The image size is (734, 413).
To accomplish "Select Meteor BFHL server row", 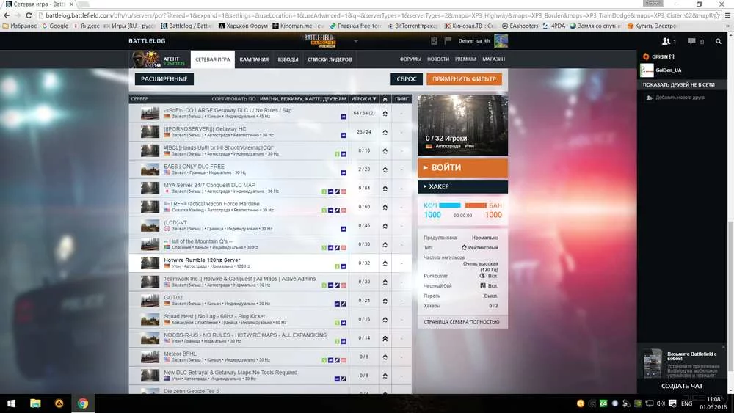I will [270, 357].
